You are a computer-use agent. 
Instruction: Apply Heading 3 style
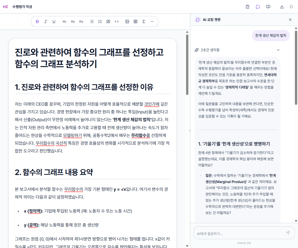(x=81, y=21)
